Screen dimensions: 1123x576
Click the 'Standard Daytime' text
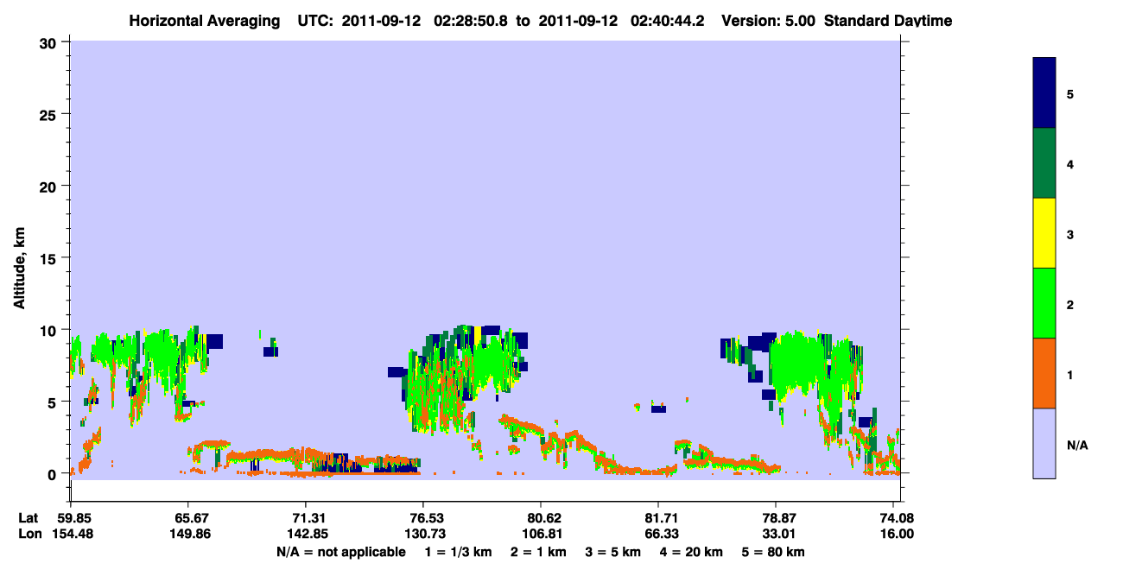click(x=888, y=21)
